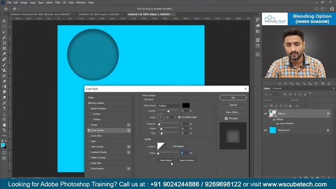The image size is (336, 189).
Task: Open the search icon at top right
Action: [x=316, y=9]
